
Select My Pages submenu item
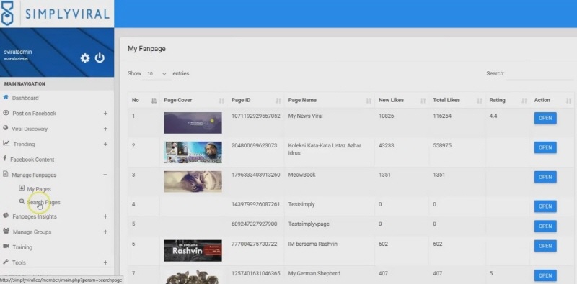coord(39,189)
